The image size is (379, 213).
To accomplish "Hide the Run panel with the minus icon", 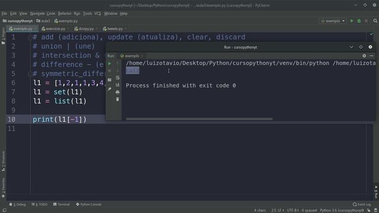I will click(371, 56).
